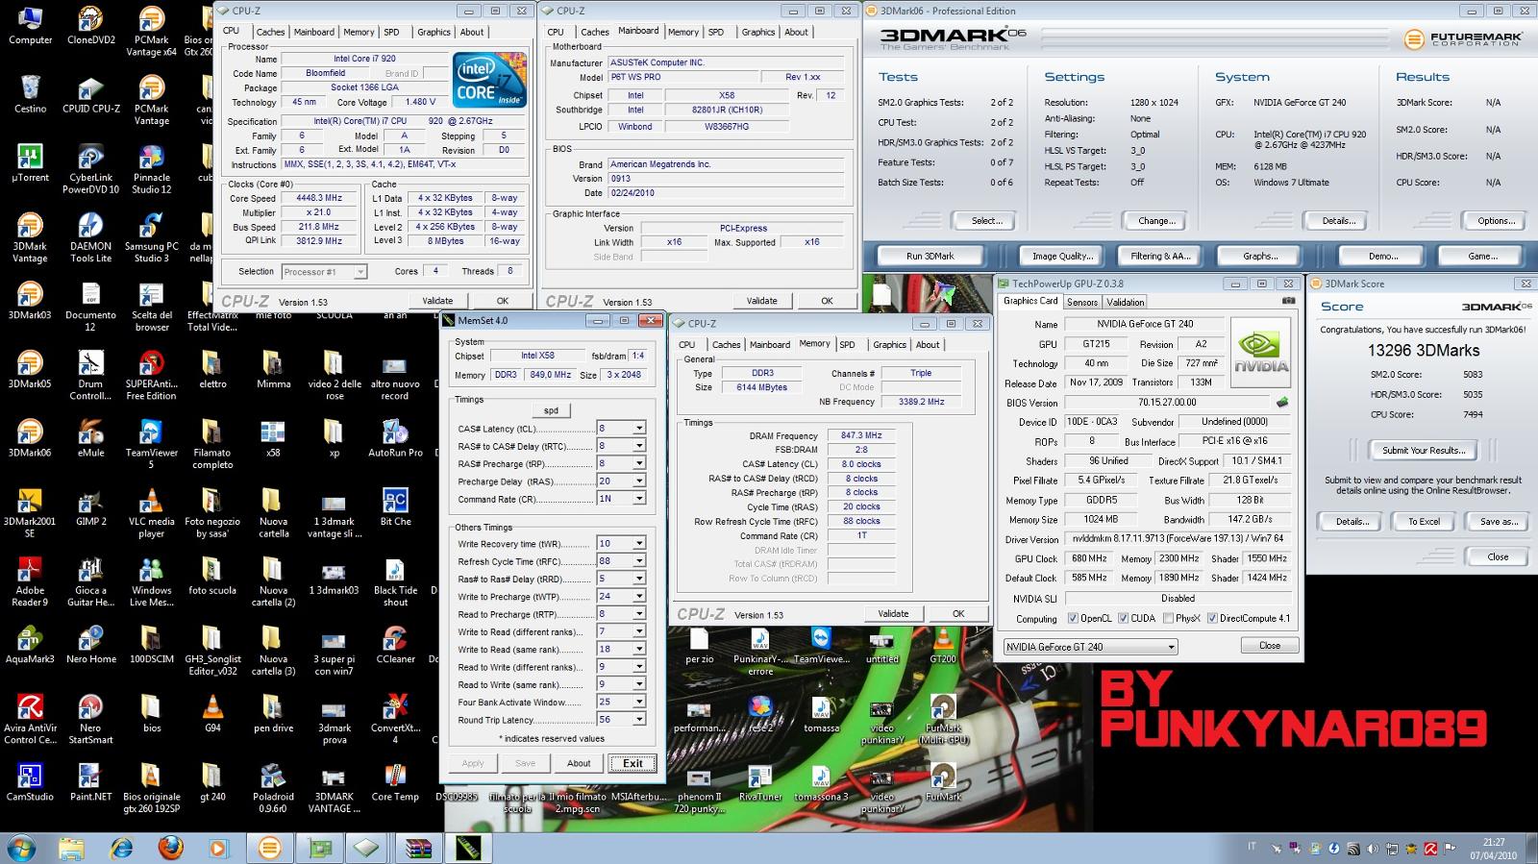Click the Image Quality button in 3DMark06
Viewport: 1538px width, 864px height.
1062,257
